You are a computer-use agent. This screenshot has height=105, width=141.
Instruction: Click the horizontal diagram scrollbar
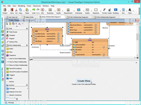[71, 58]
